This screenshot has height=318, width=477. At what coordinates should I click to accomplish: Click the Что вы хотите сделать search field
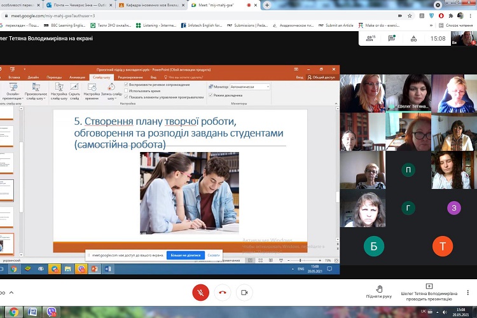(183, 78)
